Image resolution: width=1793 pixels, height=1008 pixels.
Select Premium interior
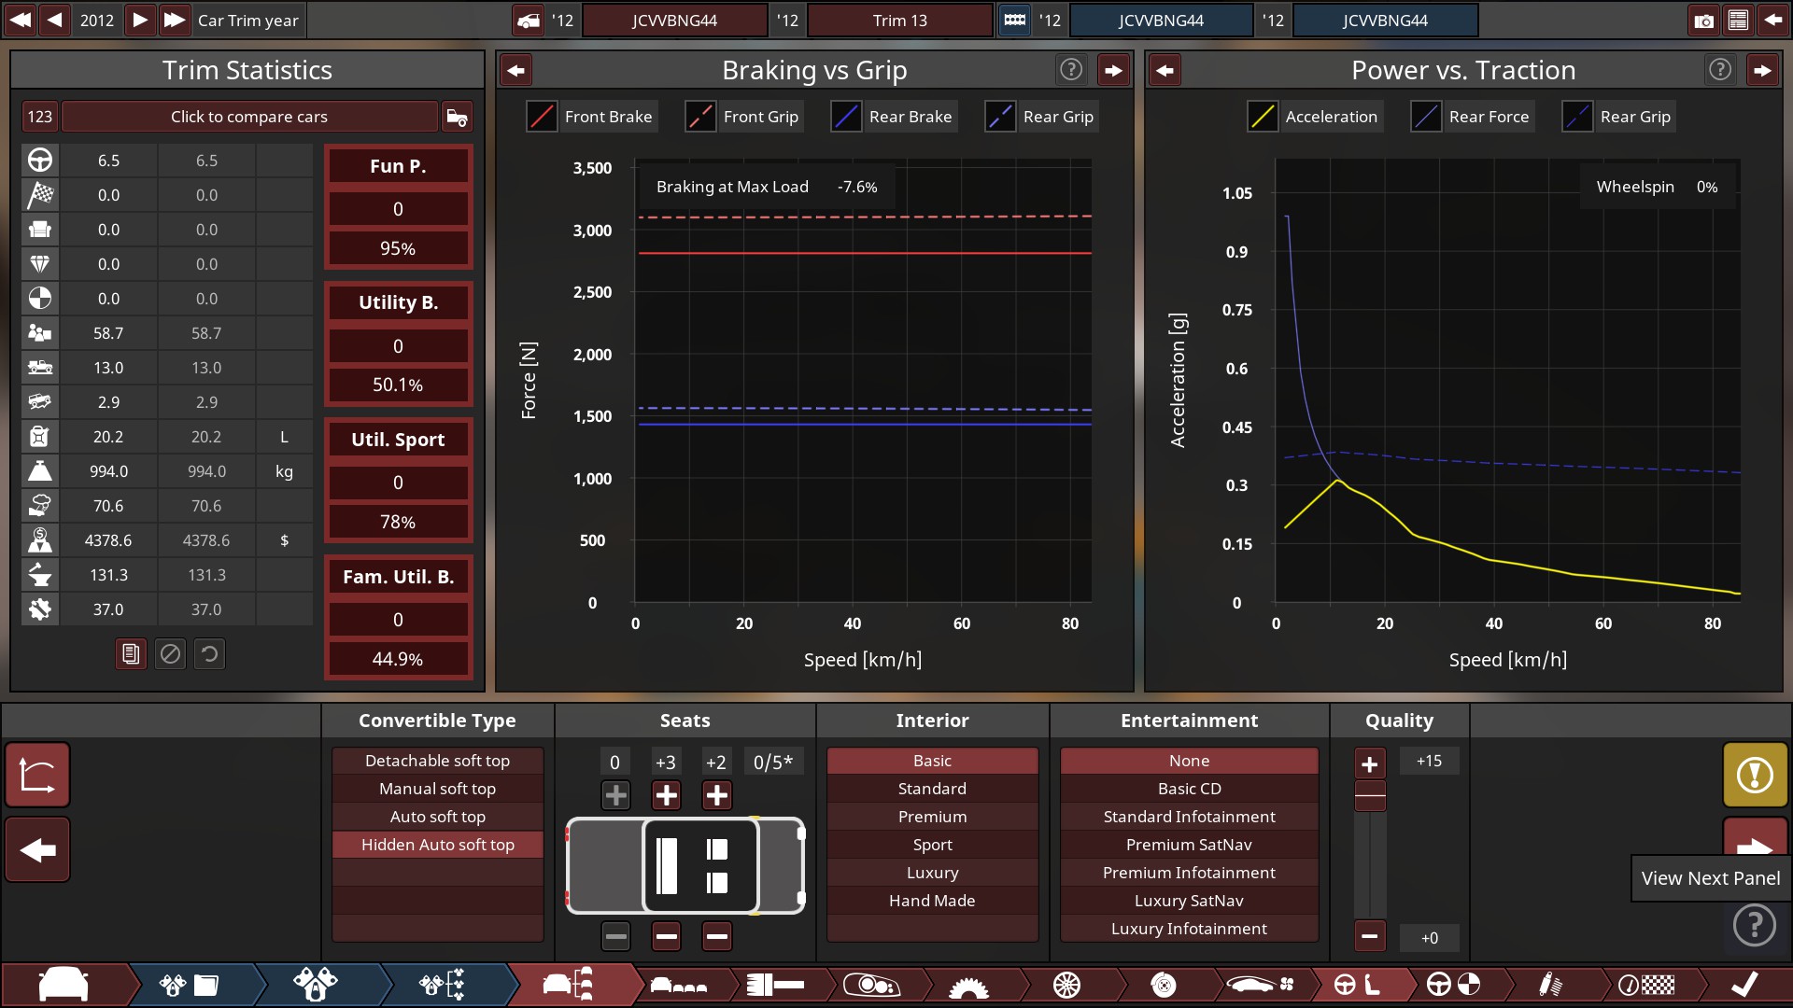click(932, 817)
